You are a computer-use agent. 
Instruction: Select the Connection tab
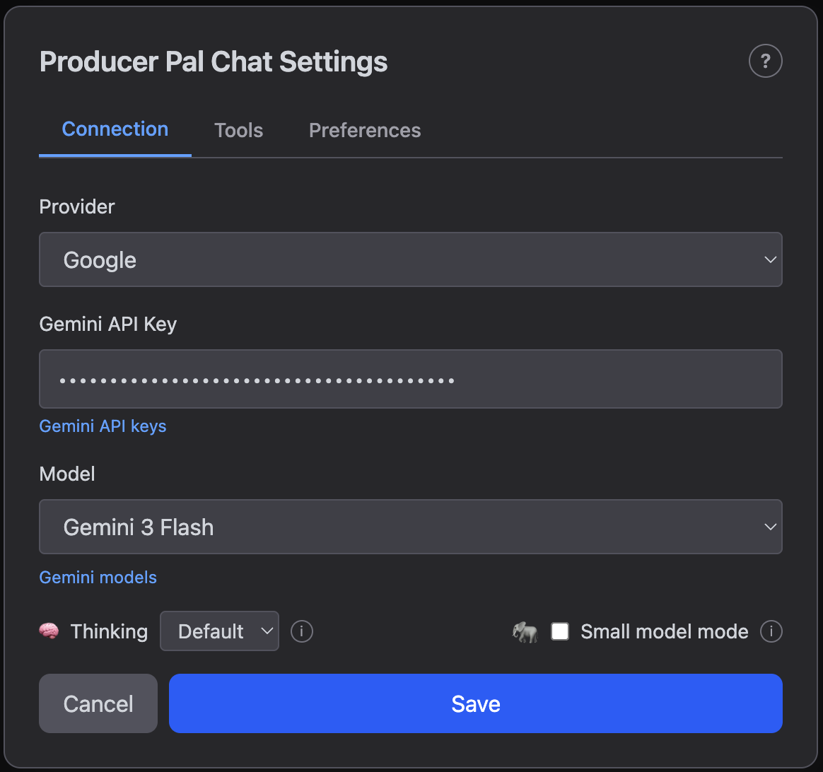pos(115,129)
